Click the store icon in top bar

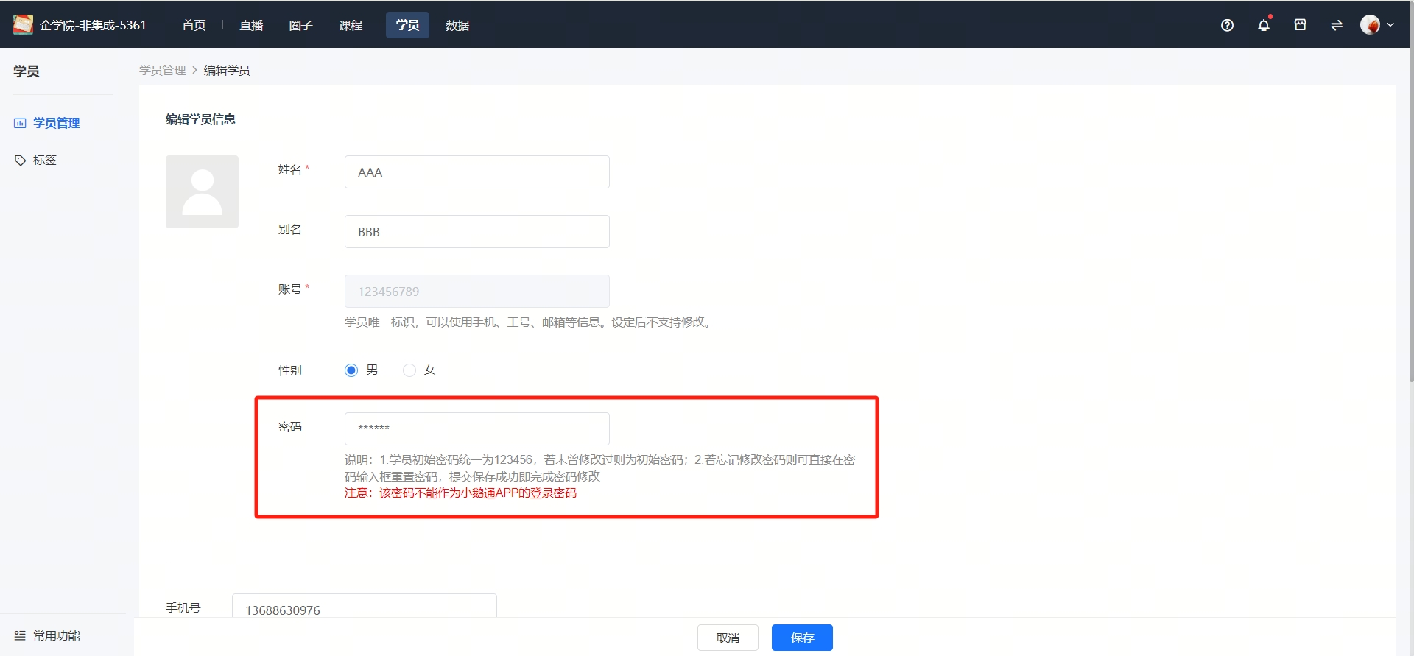tap(1300, 25)
